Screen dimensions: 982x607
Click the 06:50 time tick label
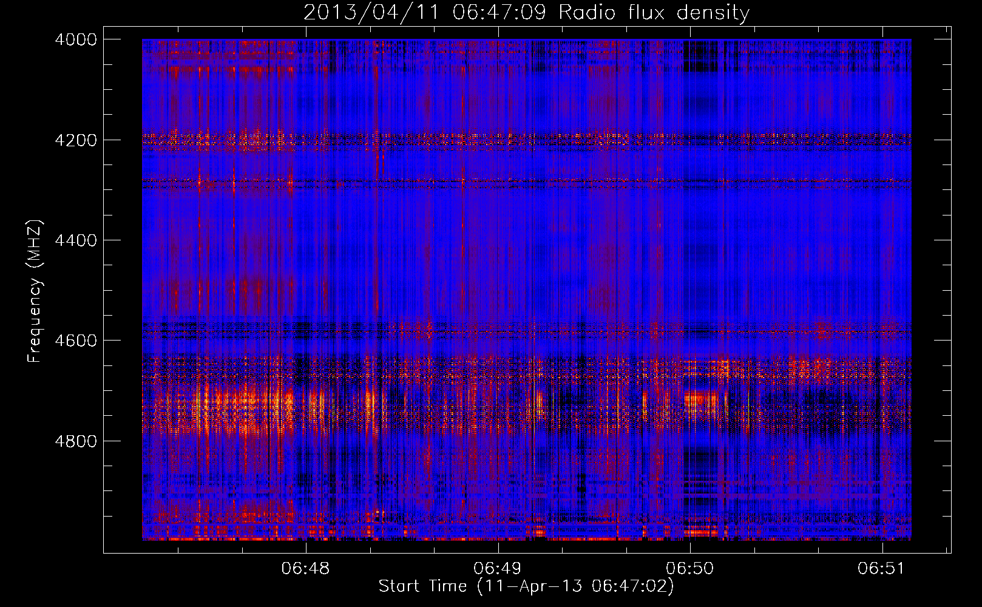coord(689,569)
